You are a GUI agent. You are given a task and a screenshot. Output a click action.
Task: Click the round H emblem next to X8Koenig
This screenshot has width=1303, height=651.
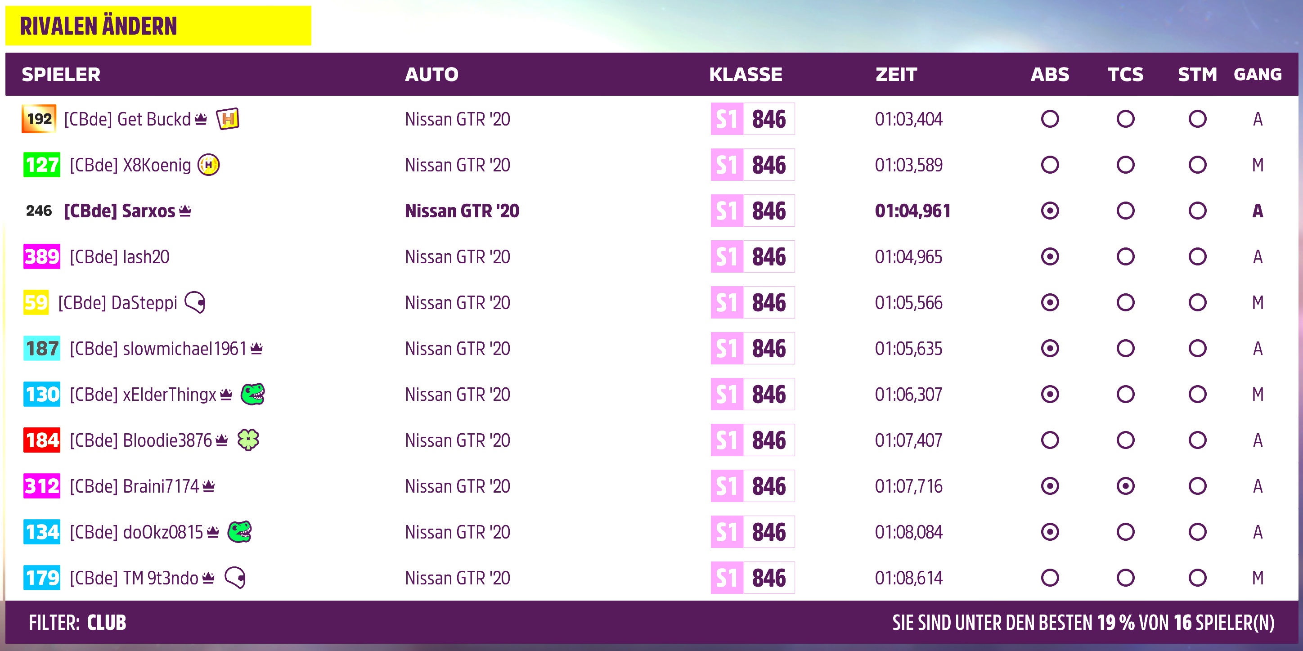[x=208, y=165]
